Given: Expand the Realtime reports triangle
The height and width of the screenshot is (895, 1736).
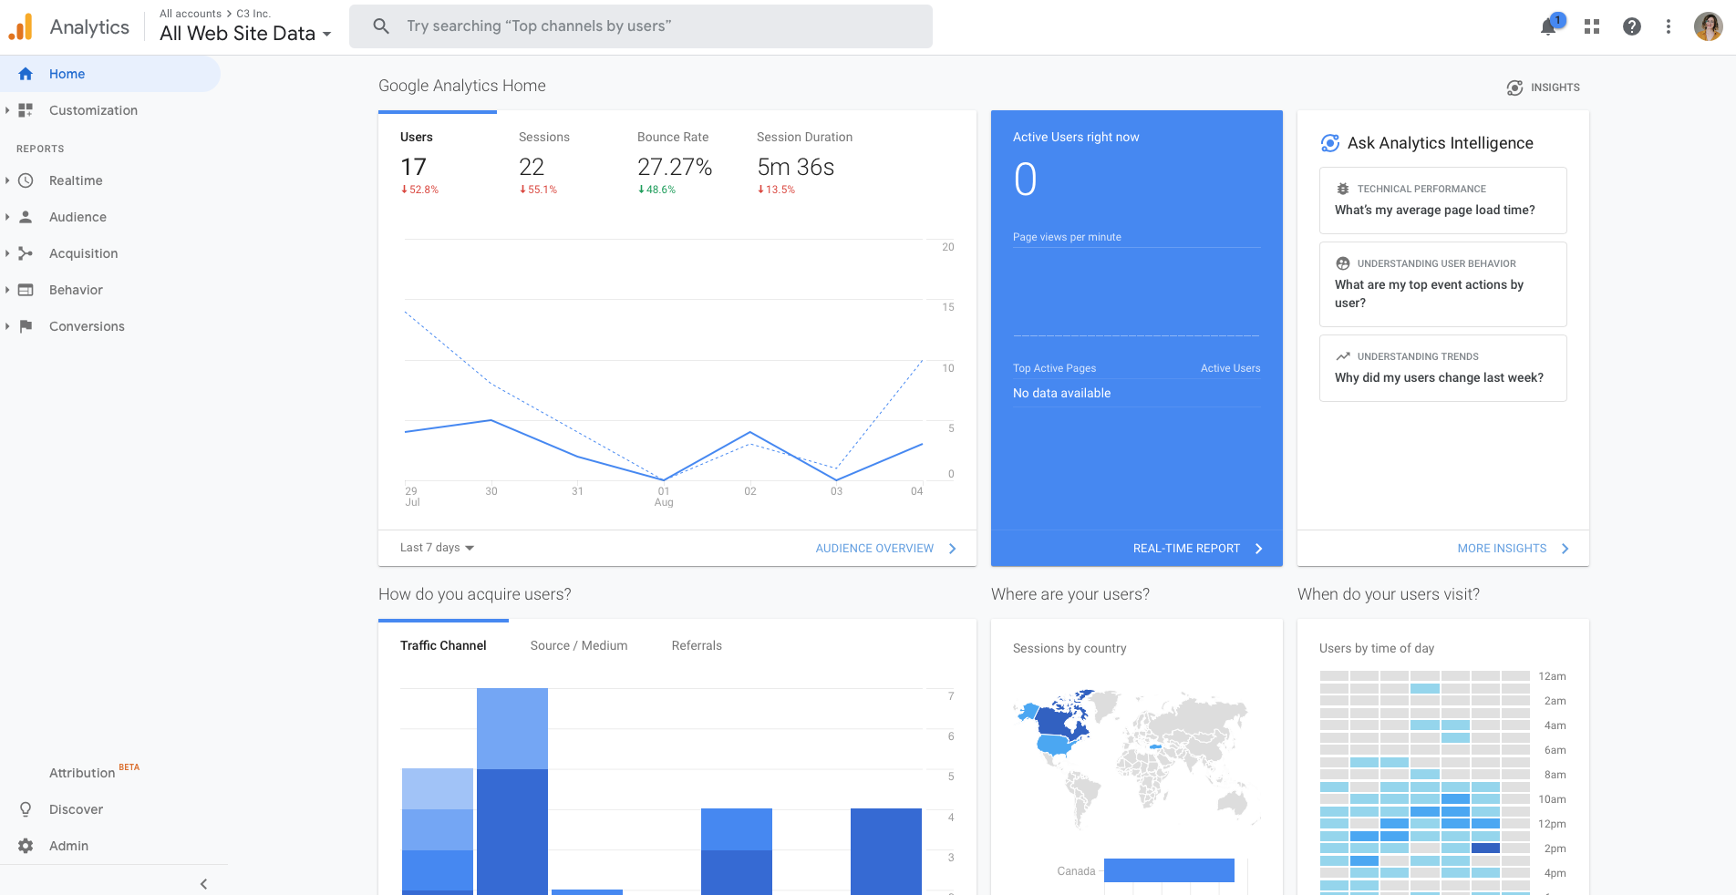Looking at the screenshot, I should (7, 180).
